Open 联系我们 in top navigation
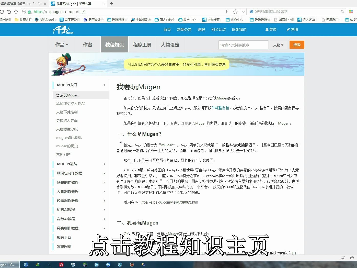The image size is (357, 268). coord(239,30)
